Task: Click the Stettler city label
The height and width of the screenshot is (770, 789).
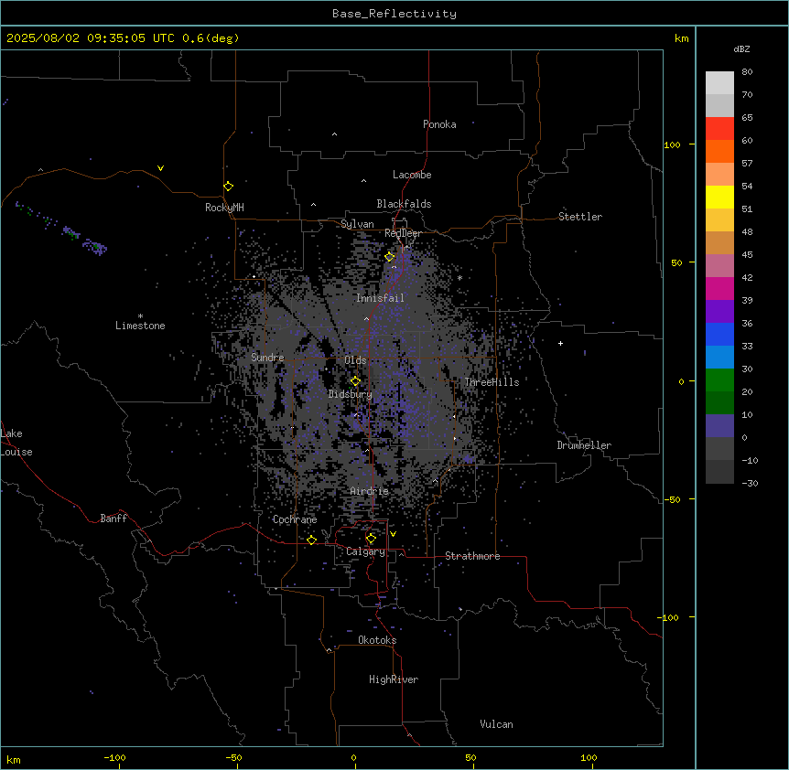Action: (x=580, y=217)
